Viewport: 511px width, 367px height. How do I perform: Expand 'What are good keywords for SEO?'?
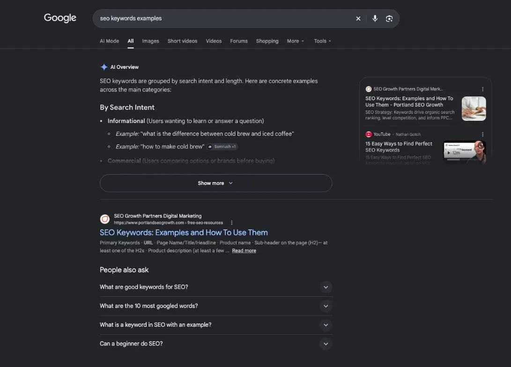click(x=216, y=287)
